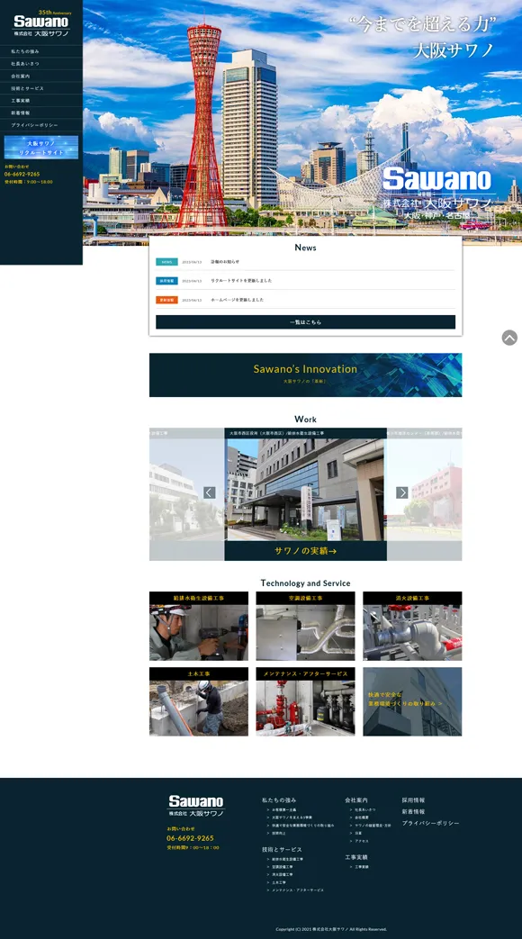Open the 土木工事 service tile

[x=199, y=701]
